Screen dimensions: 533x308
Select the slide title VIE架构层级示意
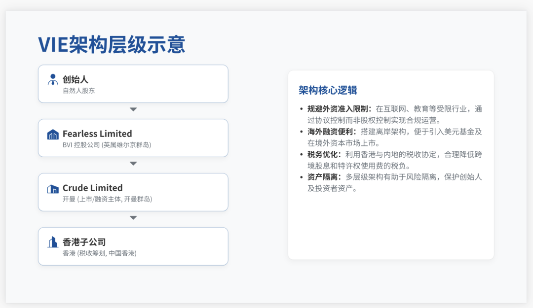click(x=112, y=44)
